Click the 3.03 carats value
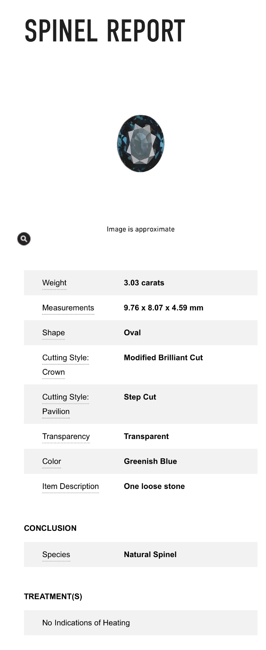Screen dimensions: 266x650 (144, 283)
